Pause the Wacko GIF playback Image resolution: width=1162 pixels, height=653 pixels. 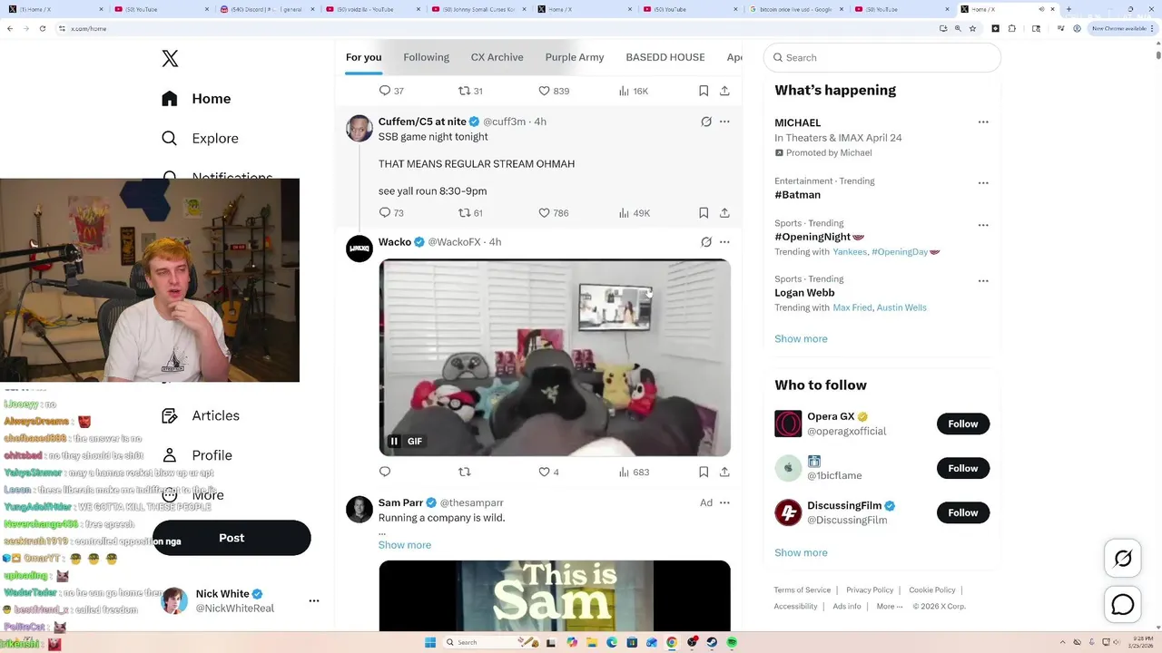click(394, 441)
